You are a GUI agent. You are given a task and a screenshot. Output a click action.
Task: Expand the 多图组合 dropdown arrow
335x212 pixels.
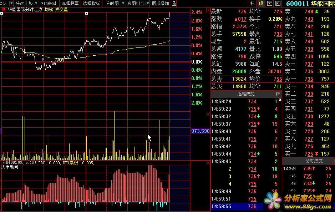click(148, 3)
